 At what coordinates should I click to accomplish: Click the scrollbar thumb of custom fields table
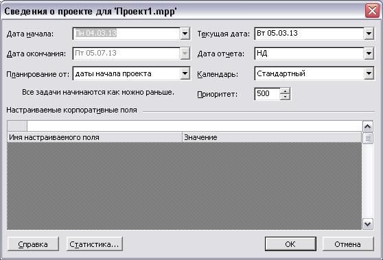click(368, 138)
